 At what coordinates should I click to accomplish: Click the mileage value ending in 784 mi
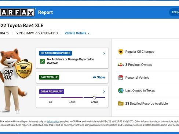tap(5, 33)
